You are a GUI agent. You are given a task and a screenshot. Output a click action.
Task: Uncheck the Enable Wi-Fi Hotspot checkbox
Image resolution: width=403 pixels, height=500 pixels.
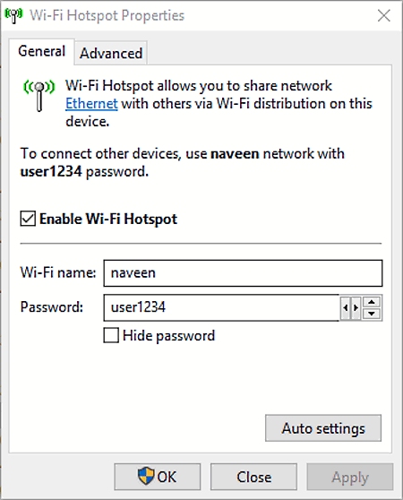(x=28, y=219)
